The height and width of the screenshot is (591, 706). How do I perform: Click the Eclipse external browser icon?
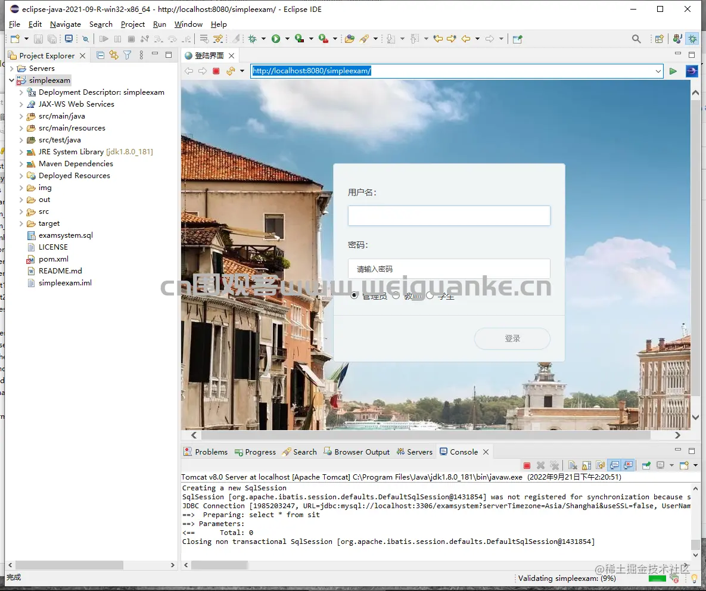[692, 71]
